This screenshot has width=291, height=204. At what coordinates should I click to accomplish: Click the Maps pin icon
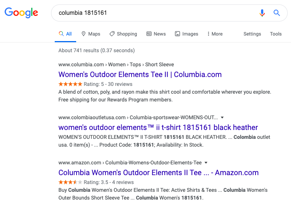(x=84, y=34)
